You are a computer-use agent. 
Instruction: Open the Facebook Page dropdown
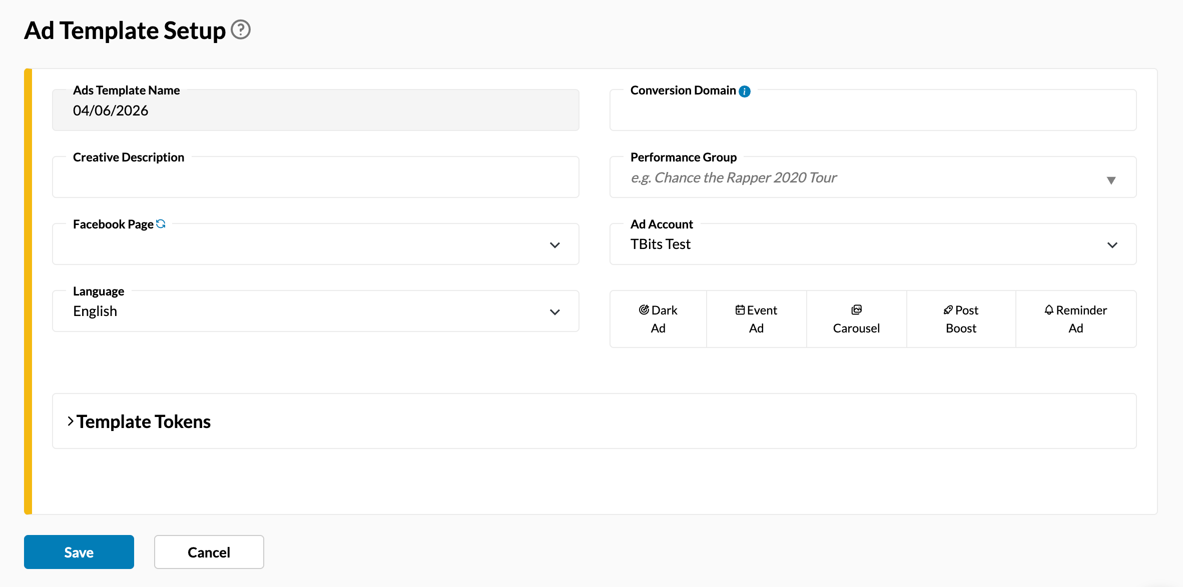(316, 244)
